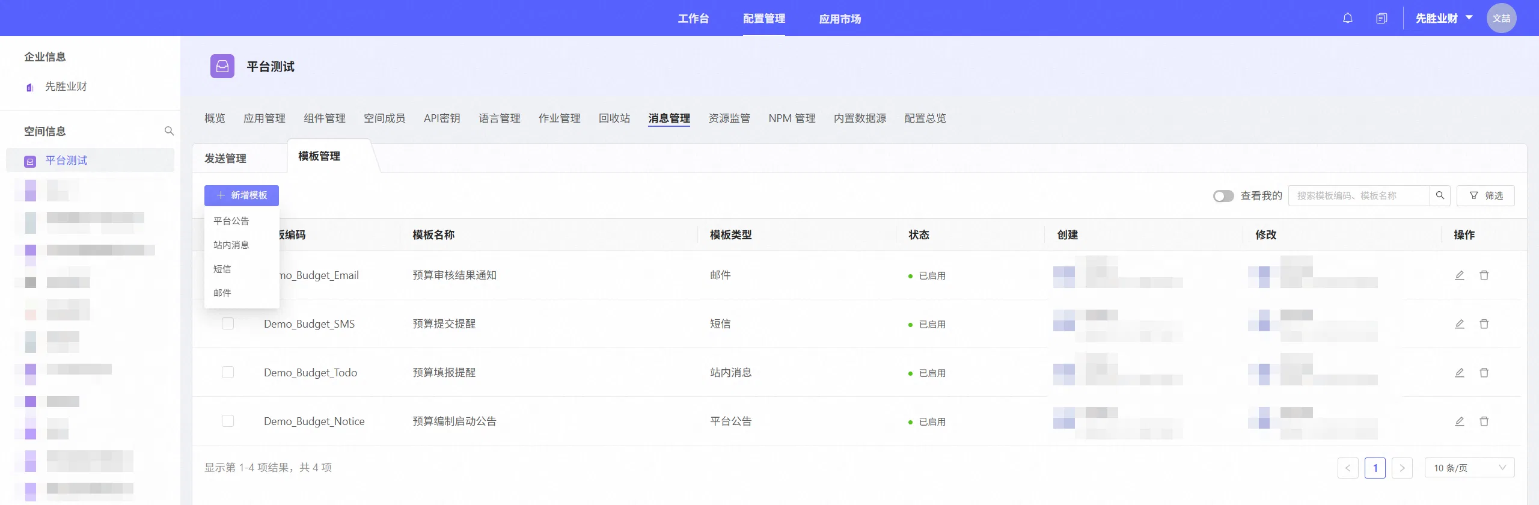Delete the Demo_Budget_Notice template
Screen dimensions: 1539x505
1484,421
